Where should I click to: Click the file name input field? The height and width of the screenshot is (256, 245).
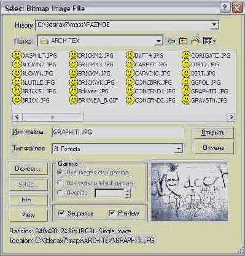(x=118, y=132)
